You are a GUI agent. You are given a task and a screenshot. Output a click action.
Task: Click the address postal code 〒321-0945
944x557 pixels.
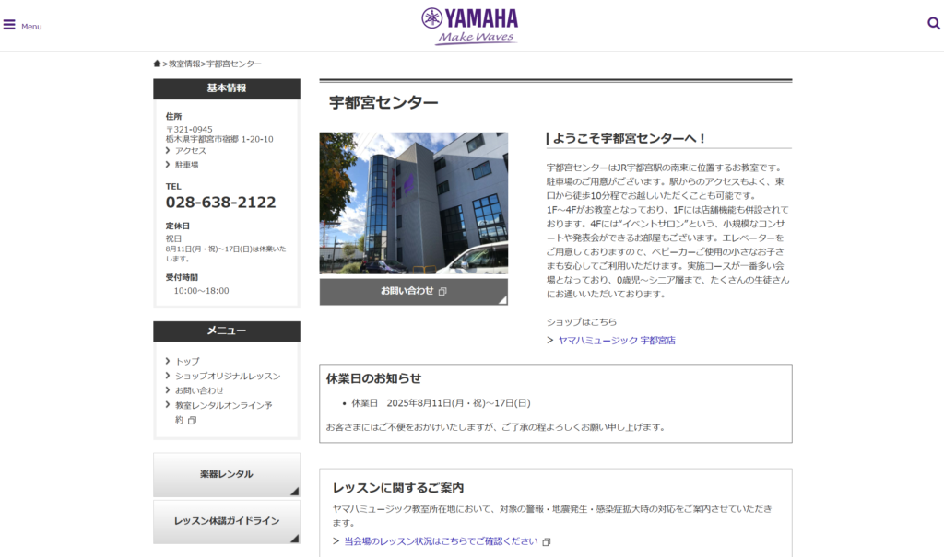(x=189, y=129)
